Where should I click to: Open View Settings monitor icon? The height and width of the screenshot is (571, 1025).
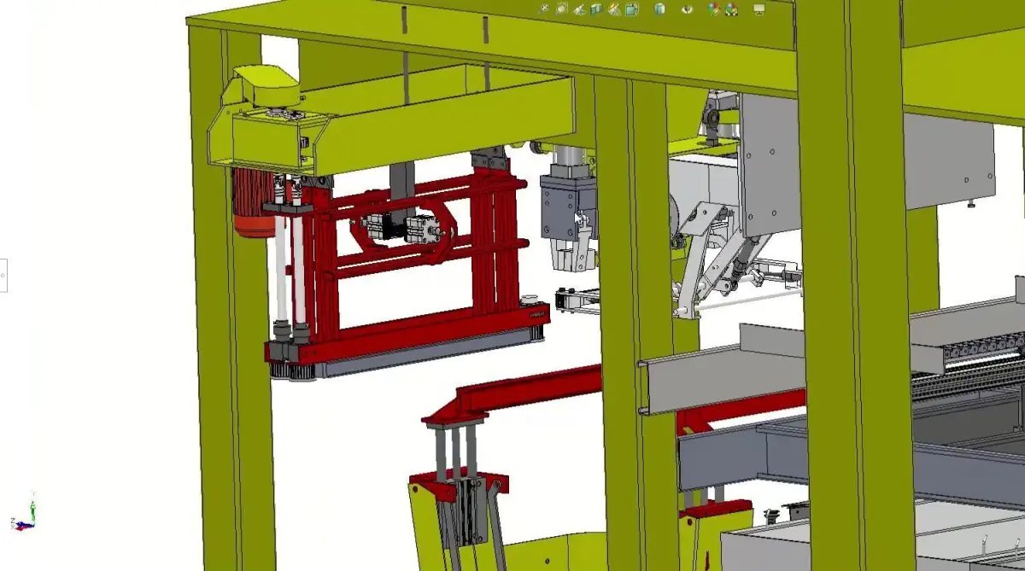point(759,9)
